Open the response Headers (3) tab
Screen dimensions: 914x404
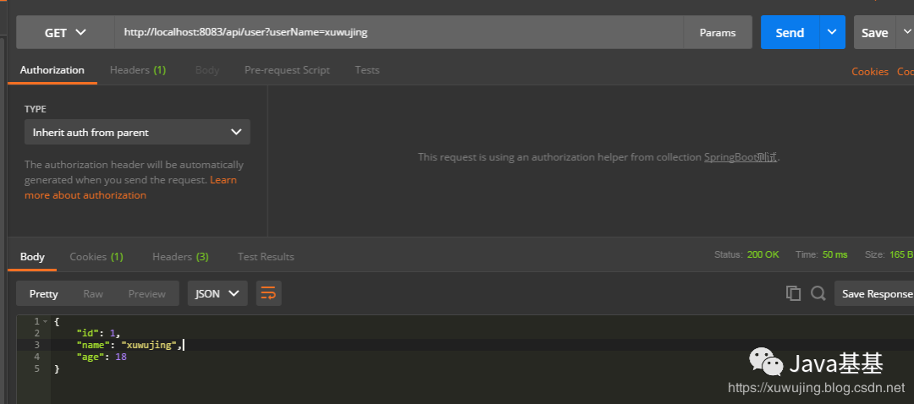[x=181, y=257]
